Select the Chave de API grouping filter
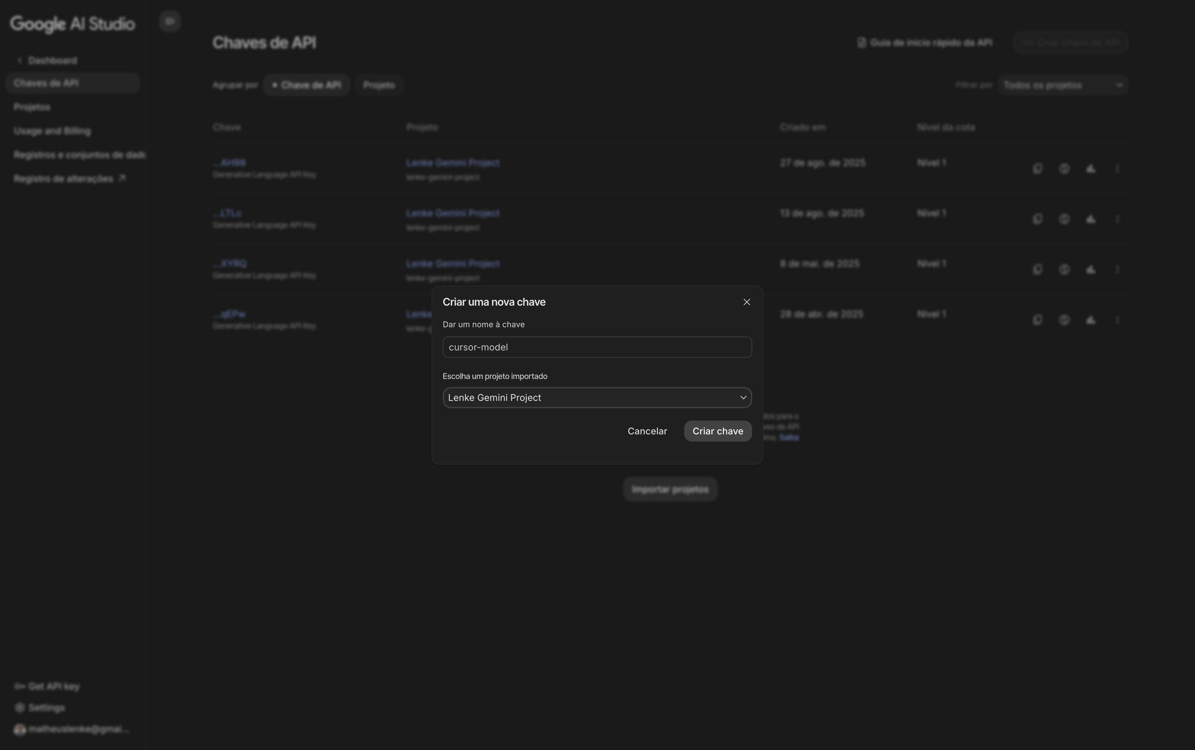 (x=307, y=84)
